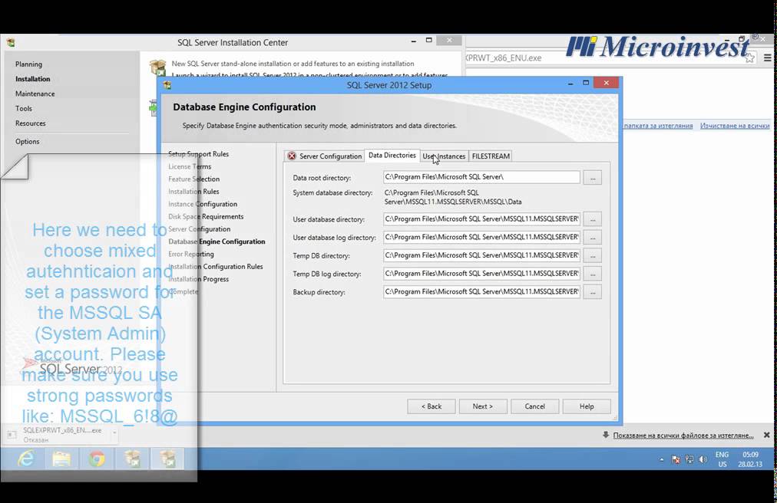Click the Изчистване на всички link
Viewport: 777px width, 503px height.
click(735, 126)
